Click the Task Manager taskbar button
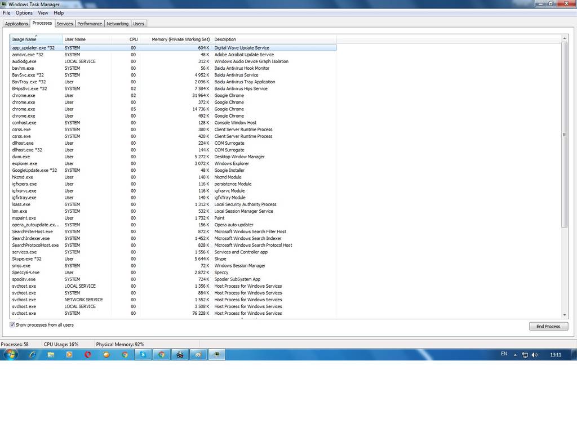The height and width of the screenshot is (446, 577). [x=217, y=354]
